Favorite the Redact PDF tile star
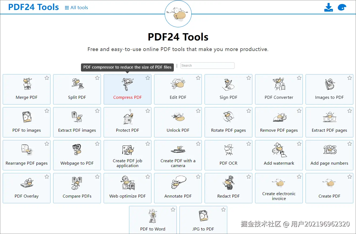The image size is (356, 234). tap(249, 177)
